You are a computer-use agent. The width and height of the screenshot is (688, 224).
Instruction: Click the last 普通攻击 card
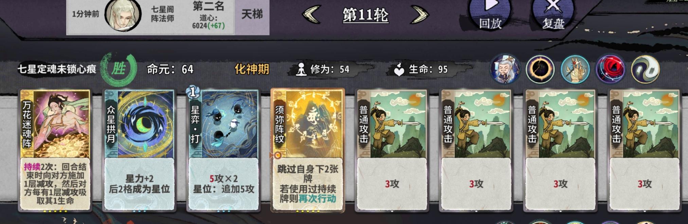(x=645, y=150)
